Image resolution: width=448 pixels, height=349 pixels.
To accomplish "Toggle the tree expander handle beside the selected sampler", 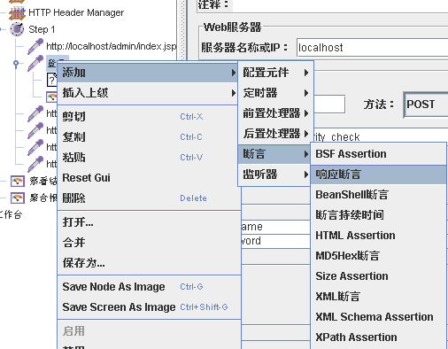I will tap(16, 63).
